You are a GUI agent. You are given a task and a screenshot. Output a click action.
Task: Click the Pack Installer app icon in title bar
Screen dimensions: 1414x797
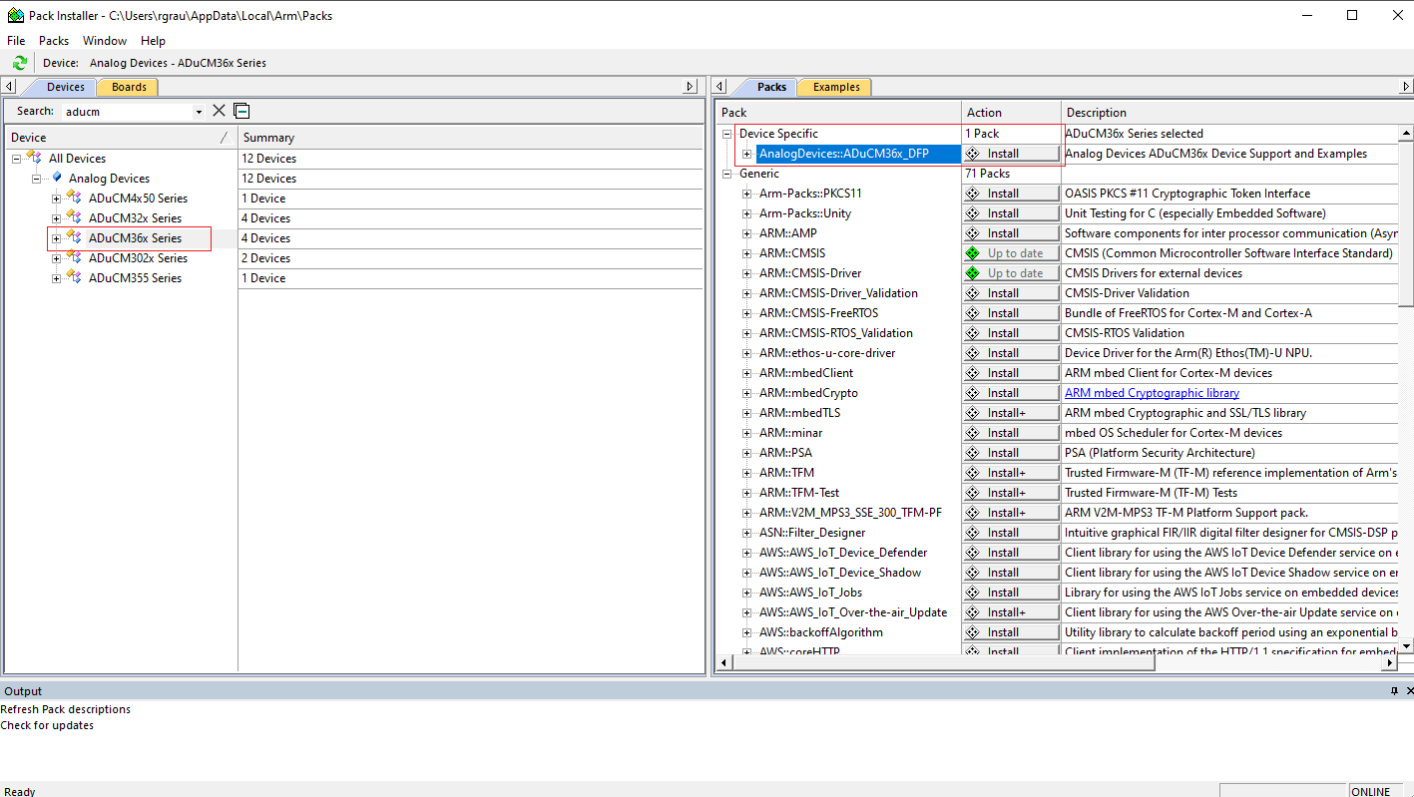click(x=16, y=15)
